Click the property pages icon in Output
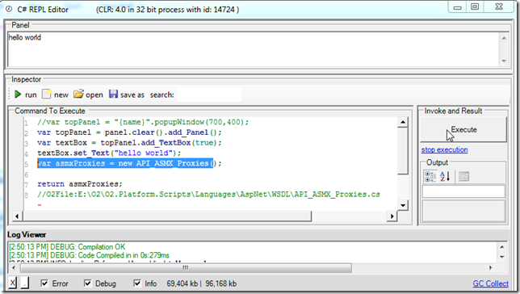 point(463,177)
